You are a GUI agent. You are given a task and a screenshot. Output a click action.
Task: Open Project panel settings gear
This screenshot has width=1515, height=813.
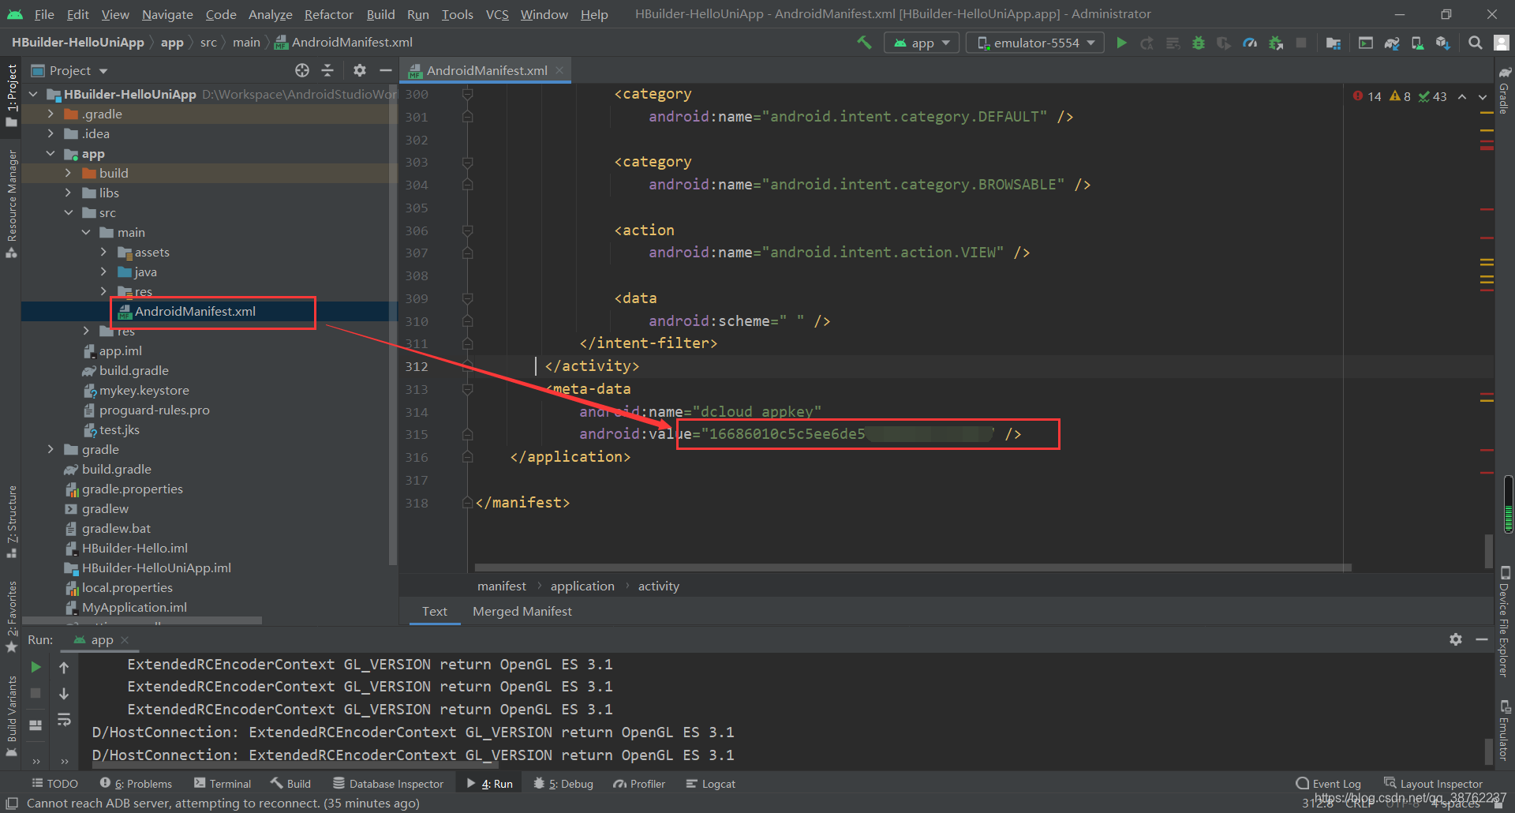[360, 70]
